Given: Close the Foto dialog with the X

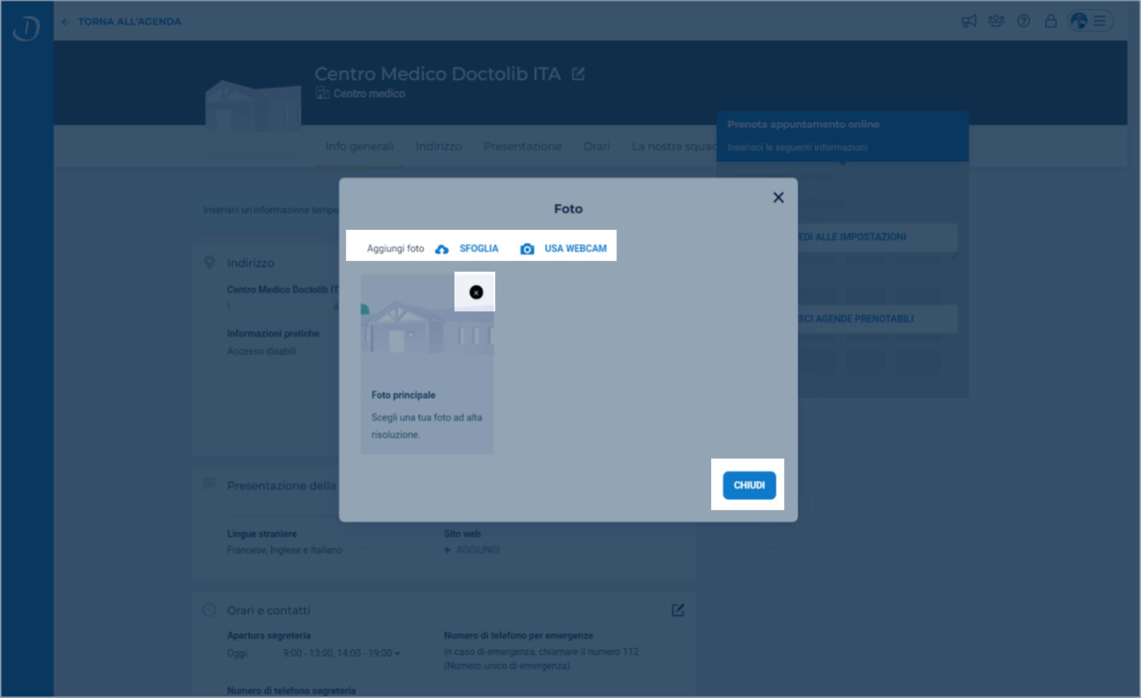Looking at the screenshot, I should [778, 198].
